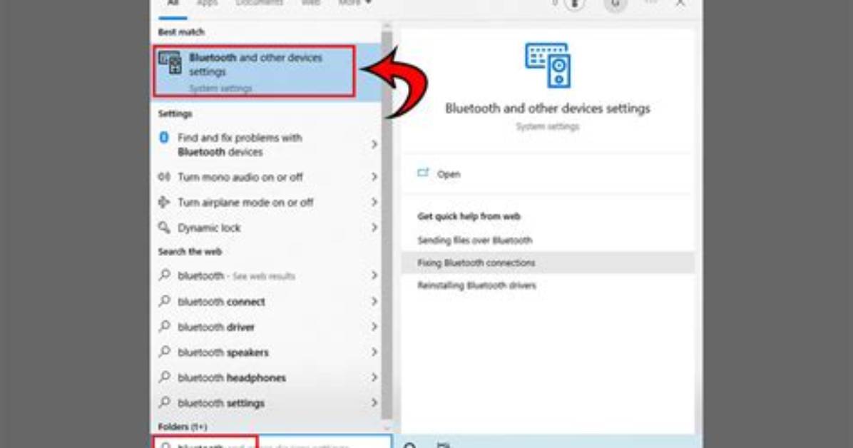
Task: Expand arrow for bluetooth speakers
Action: click(x=374, y=352)
